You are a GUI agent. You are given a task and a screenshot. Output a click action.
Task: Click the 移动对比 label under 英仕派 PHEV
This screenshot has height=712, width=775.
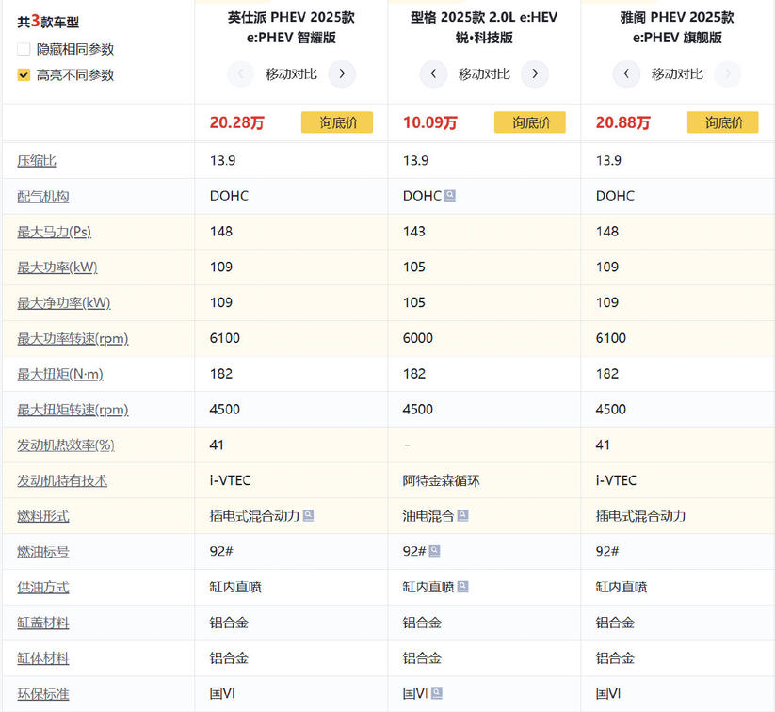pos(291,74)
